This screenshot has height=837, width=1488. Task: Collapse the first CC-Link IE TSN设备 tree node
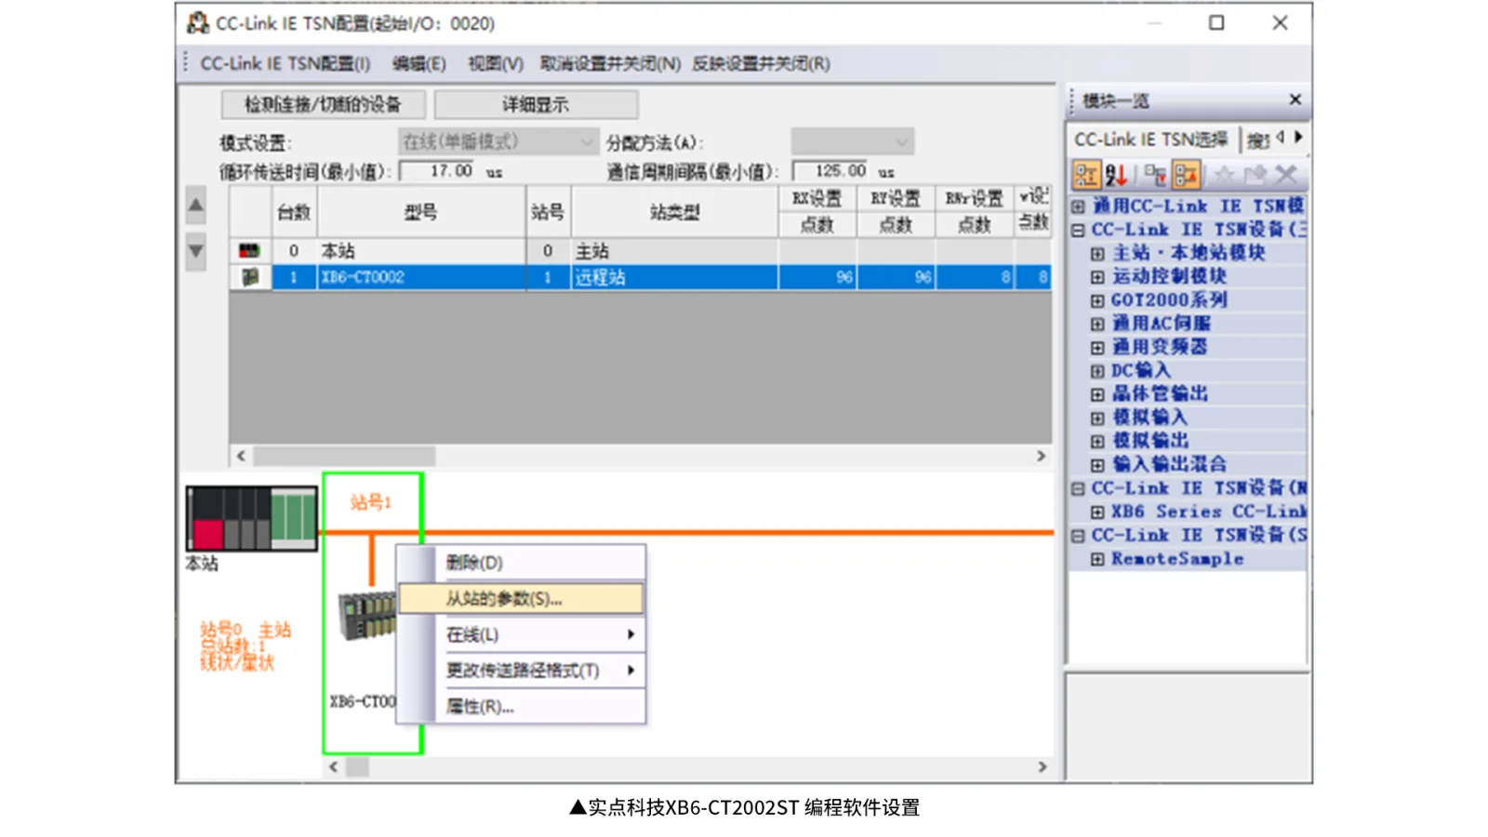[x=1078, y=230]
